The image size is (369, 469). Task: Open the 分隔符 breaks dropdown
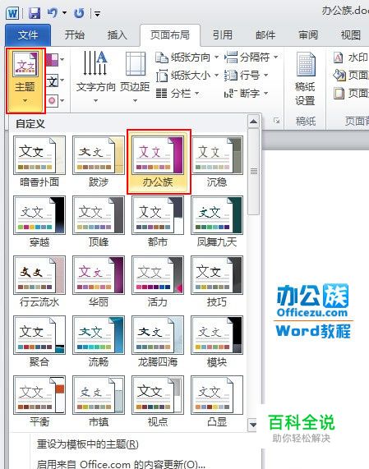251,57
